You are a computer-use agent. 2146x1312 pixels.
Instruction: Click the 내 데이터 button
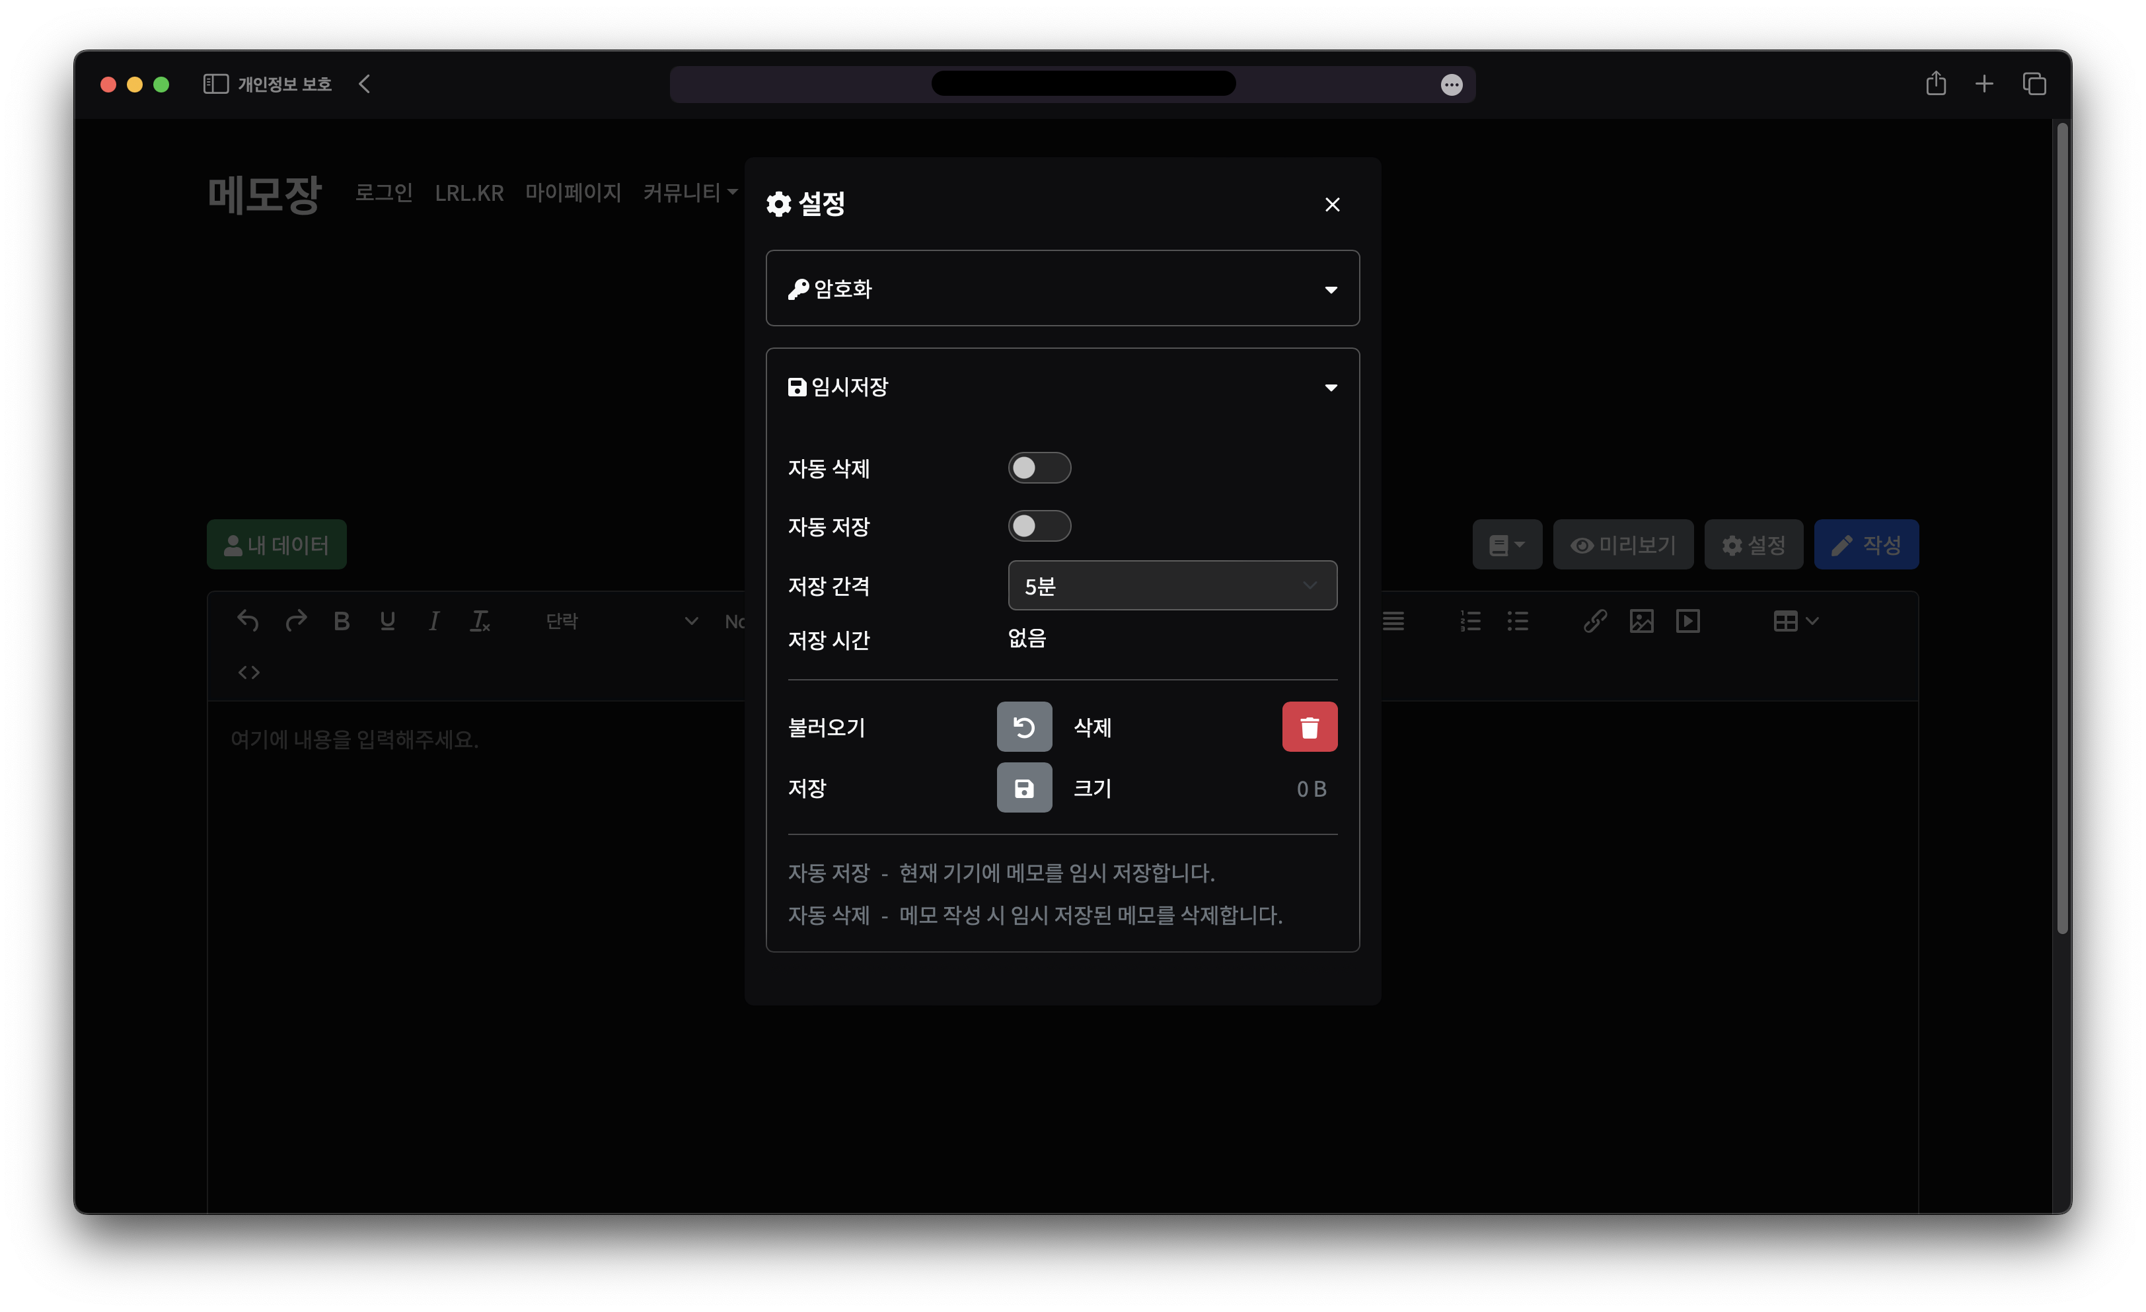[276, 544]
